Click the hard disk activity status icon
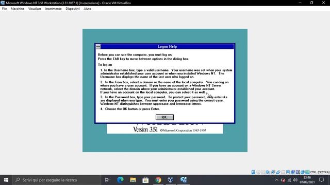Image resolution: width=330 pixels, height=185 pixels. click(253, 172)
